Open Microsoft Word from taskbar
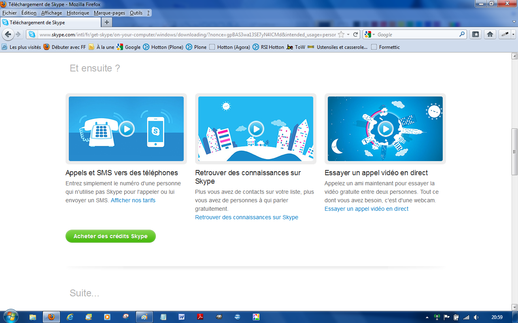Screen dimensions: 518x323 (x=182, y=317)
